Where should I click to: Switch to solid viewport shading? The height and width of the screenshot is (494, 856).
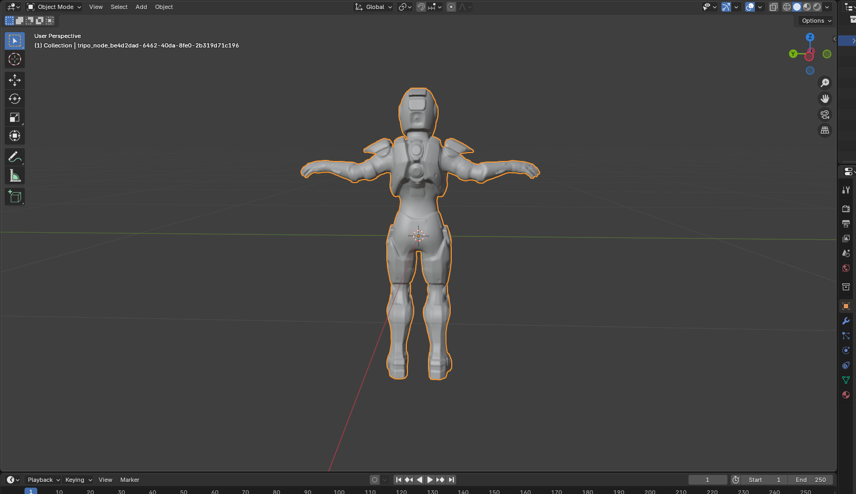click(797, 7)
